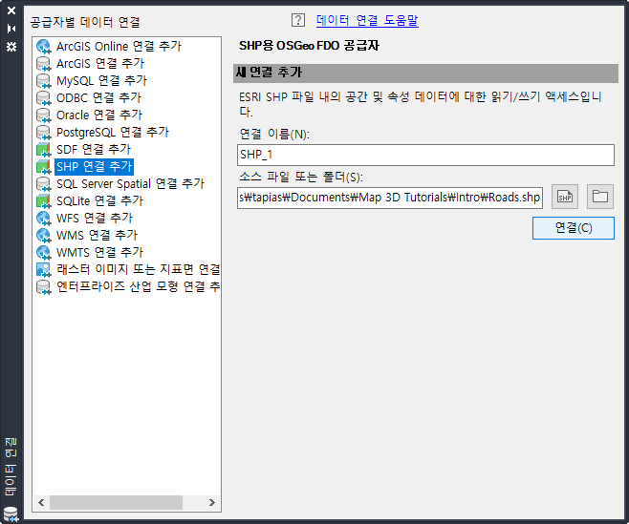Click the WMS connection globe icon
Screen dimensions: 629x524
point(44,236)
